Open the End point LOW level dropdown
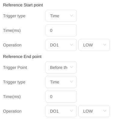Screen dimensions: 132x119 [94, 111]
